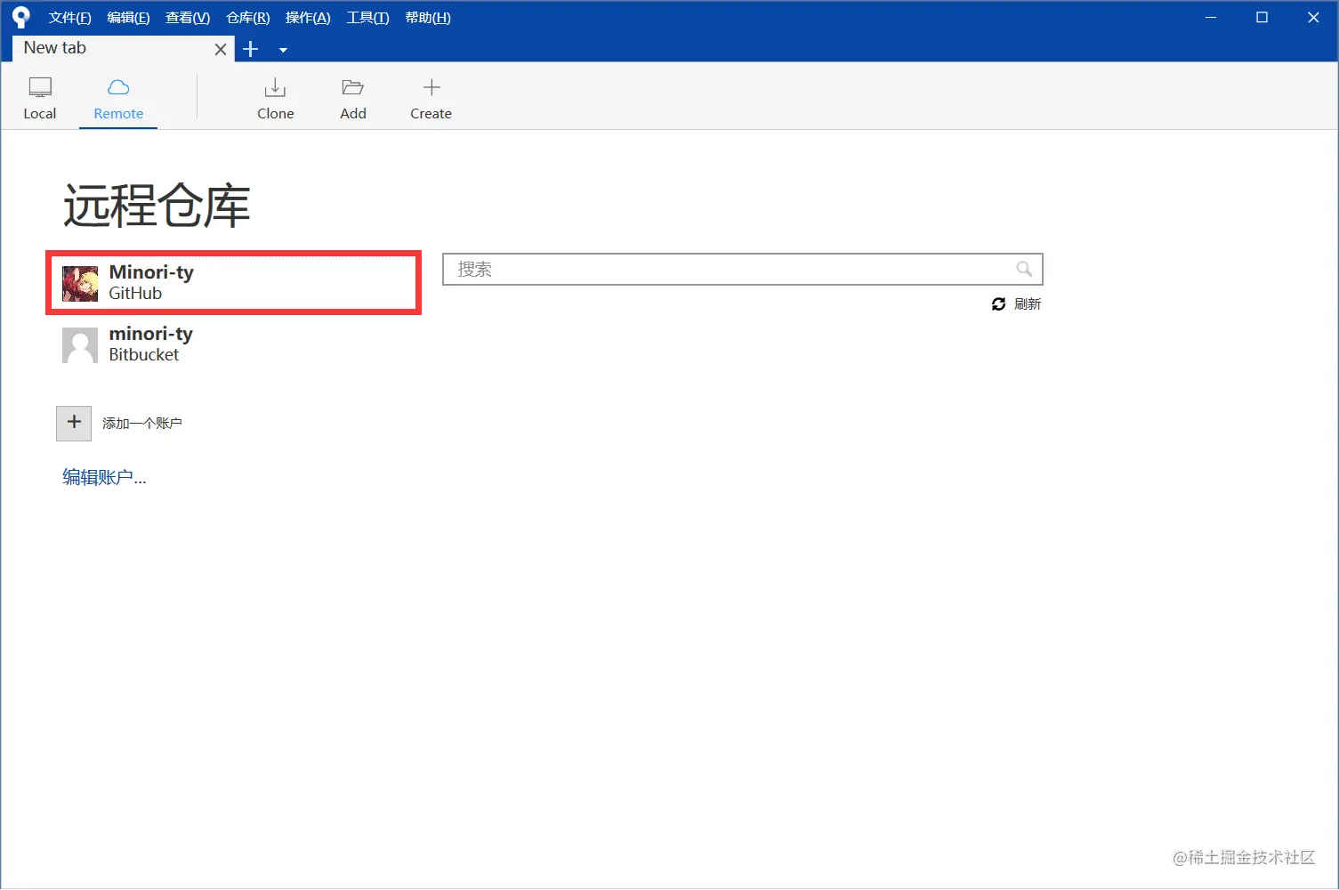Open the 仓库(R) menu

pos(248,18)
